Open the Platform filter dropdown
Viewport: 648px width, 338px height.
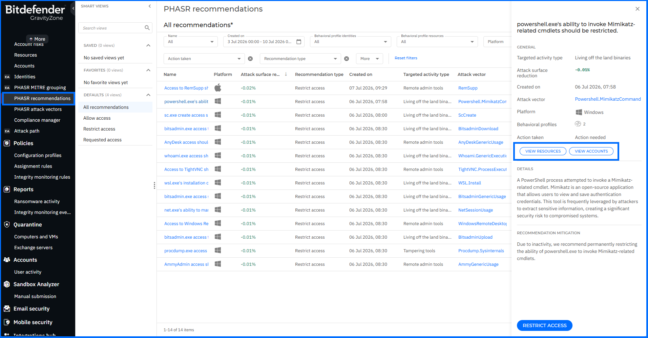(x=497, y=41)
